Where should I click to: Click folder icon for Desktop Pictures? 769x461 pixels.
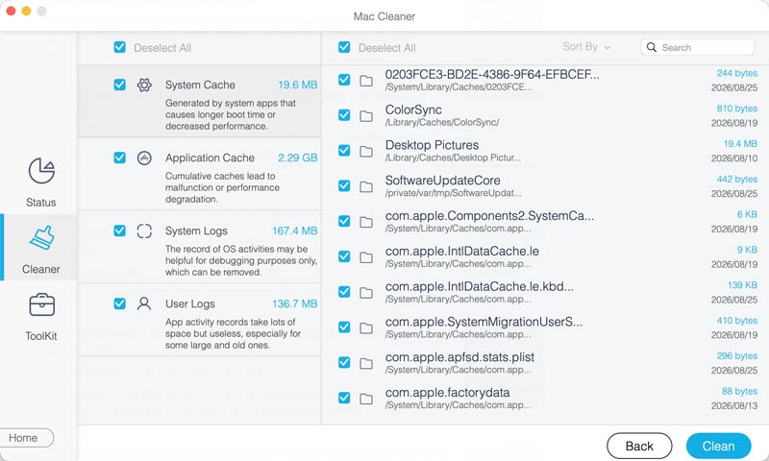[x=366, y=152]
